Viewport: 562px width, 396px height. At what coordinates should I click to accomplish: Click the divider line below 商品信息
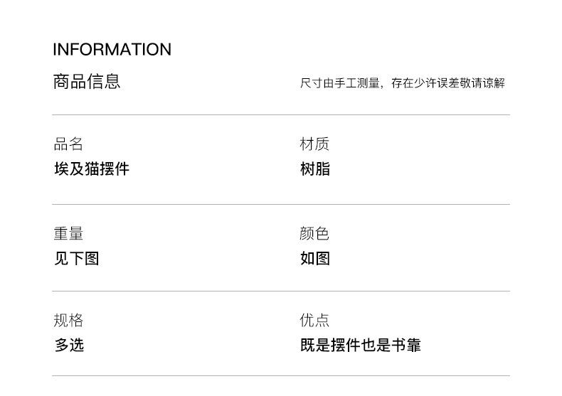coord(280,114)
